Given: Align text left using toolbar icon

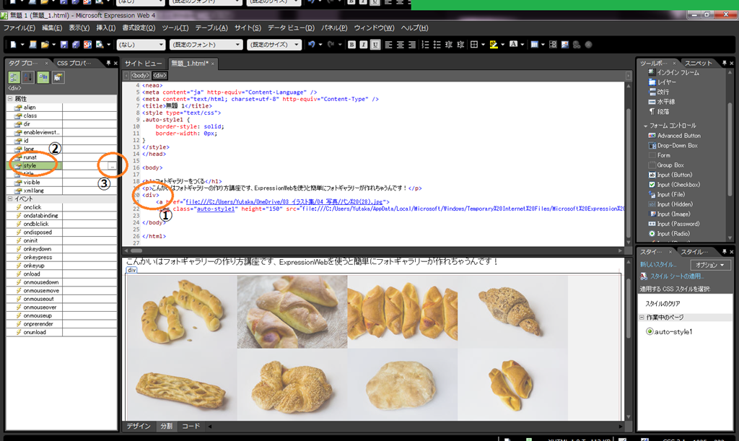Looking at the screenshot, I should [388, 45].
